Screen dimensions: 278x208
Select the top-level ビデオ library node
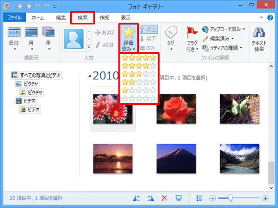[x=26, y=101]
